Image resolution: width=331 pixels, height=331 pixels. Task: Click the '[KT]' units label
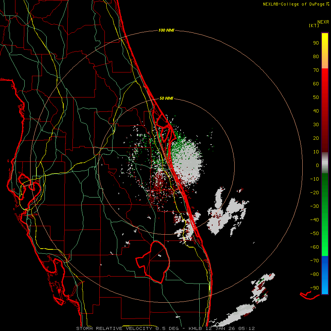pyautogui.click(x=314, y=25)
